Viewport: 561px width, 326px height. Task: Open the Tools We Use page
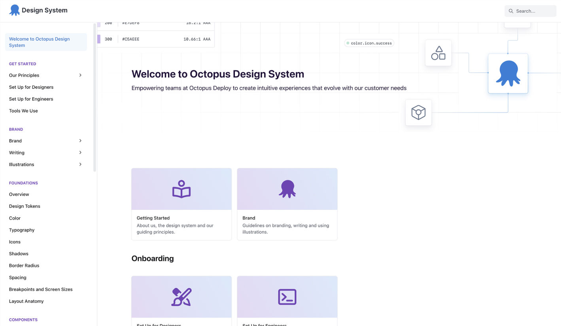click(23, 111)
